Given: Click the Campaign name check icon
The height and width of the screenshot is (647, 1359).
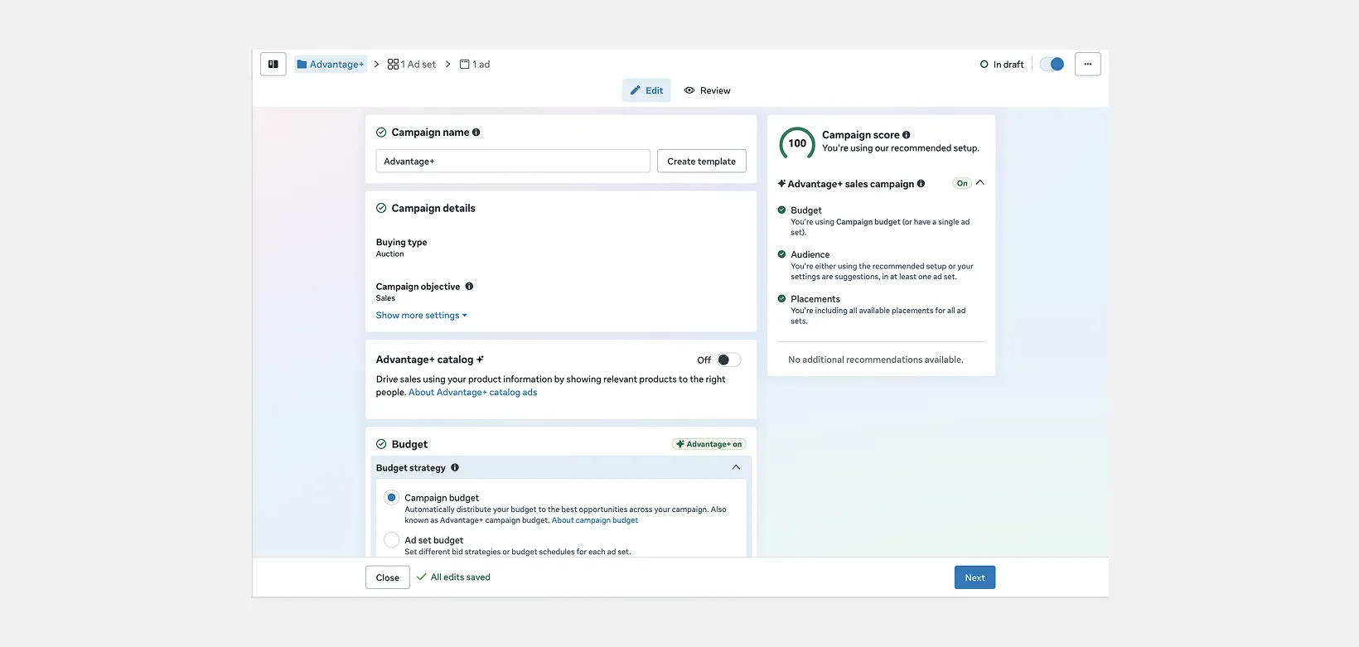Looking at the screenshot, I should (x=381, y=132).
